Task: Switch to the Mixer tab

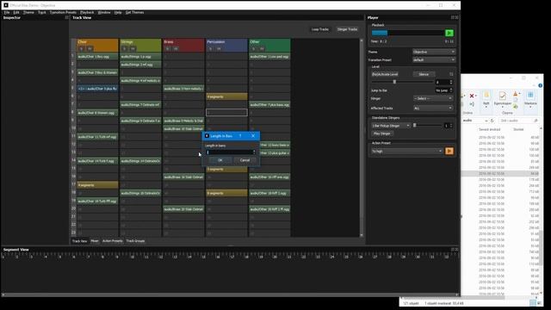Action: [95, 241]
